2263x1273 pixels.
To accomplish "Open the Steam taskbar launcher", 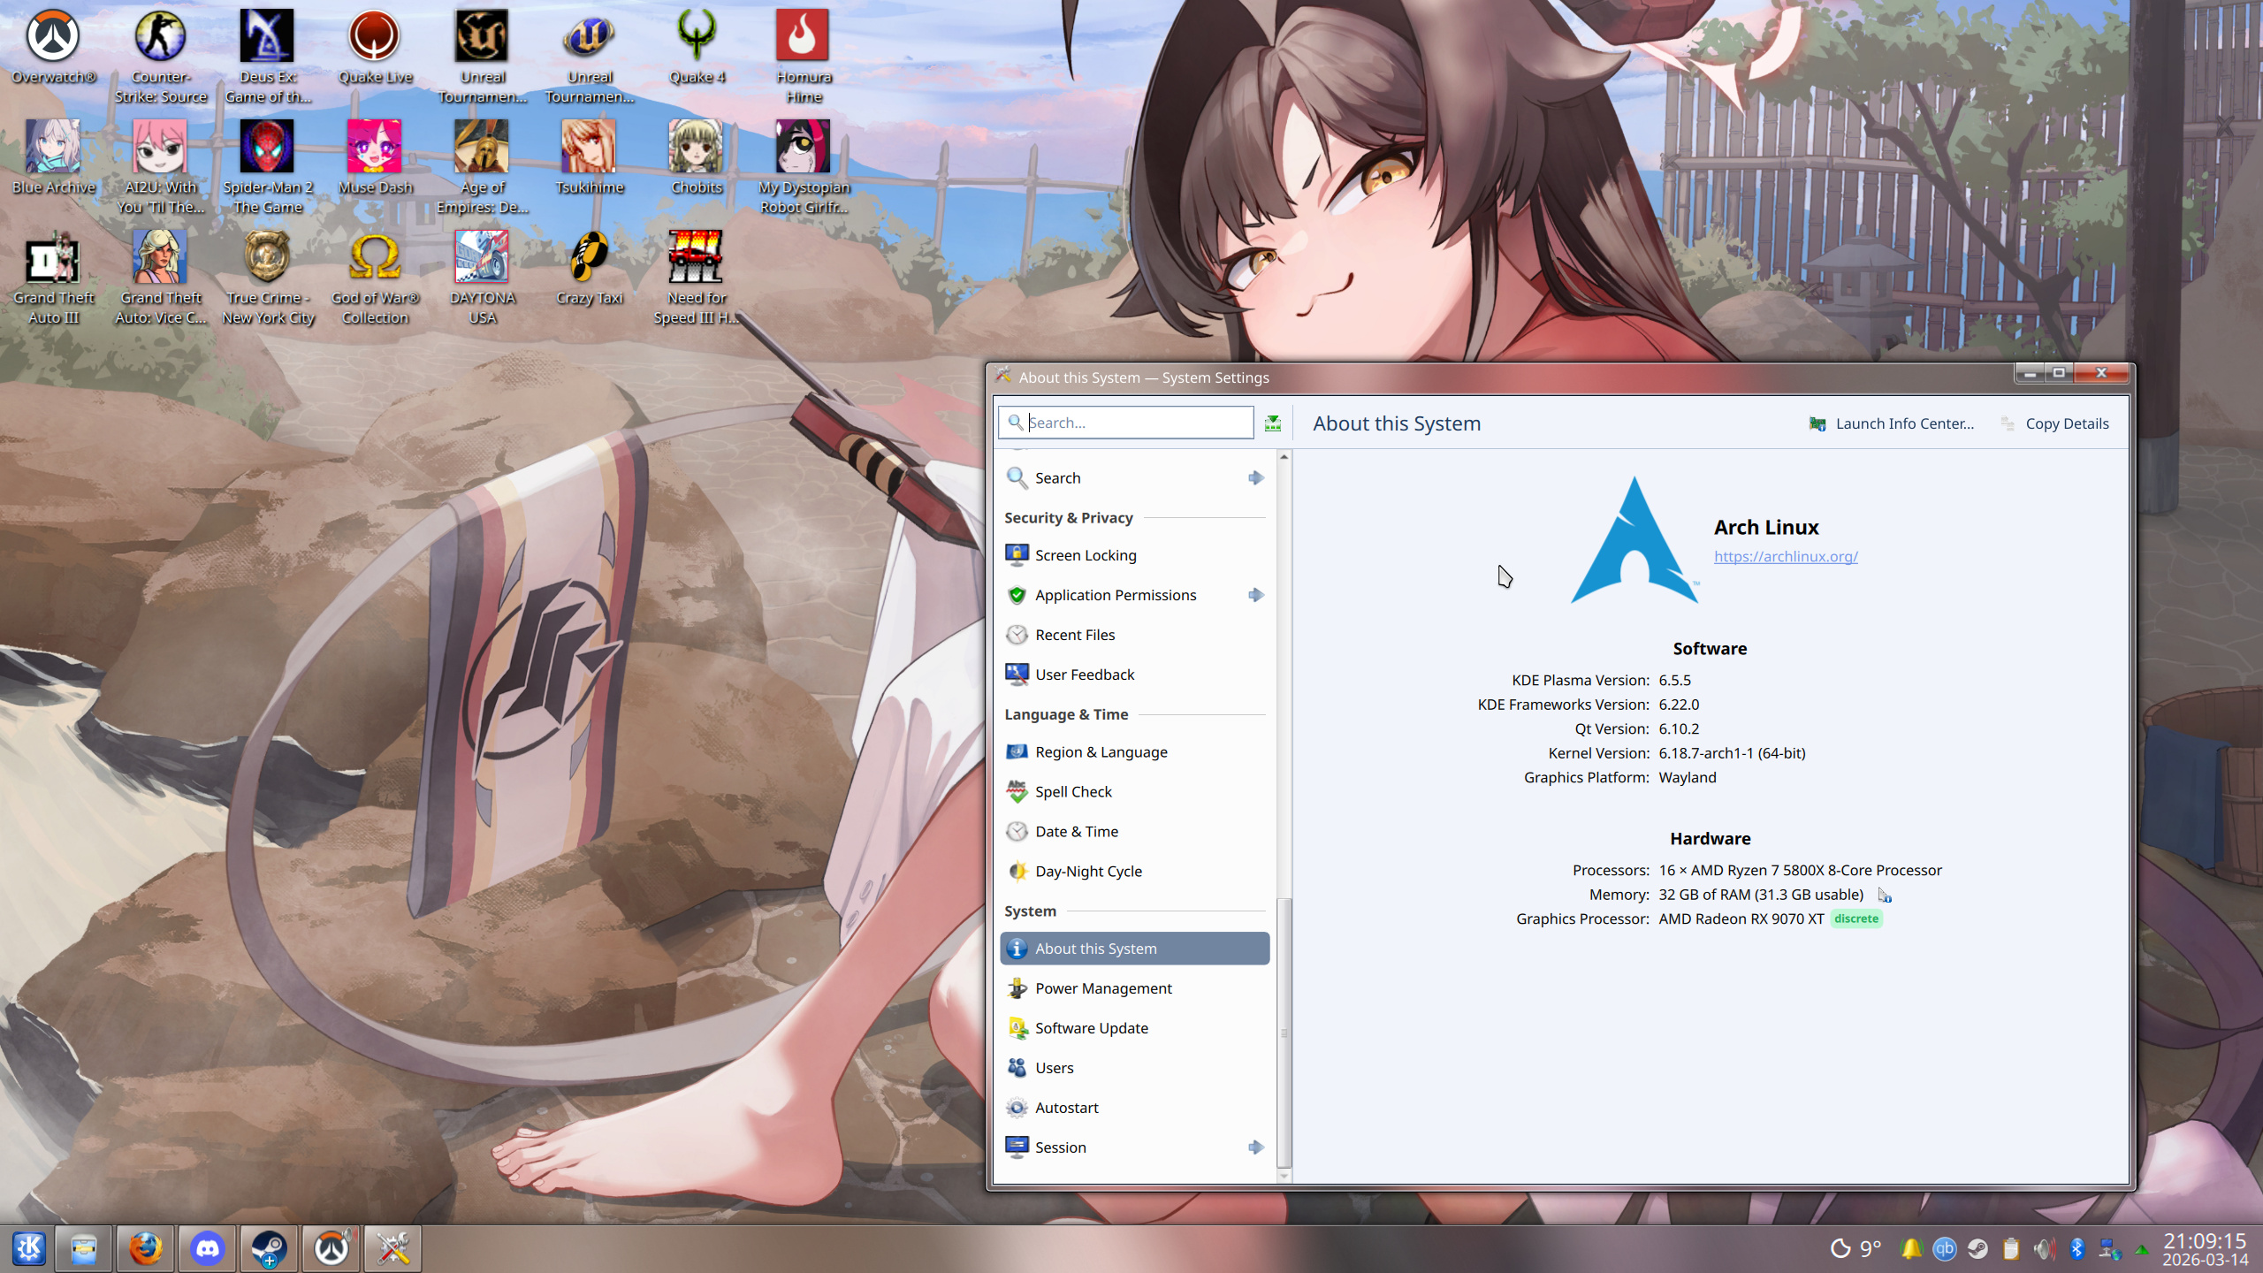I will [x=269, y=1248].
